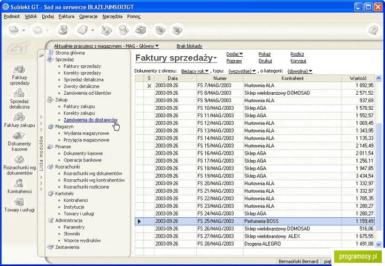385x266 pixels.
Task: Sort by the Data column header
Action: tap(175, 78)
